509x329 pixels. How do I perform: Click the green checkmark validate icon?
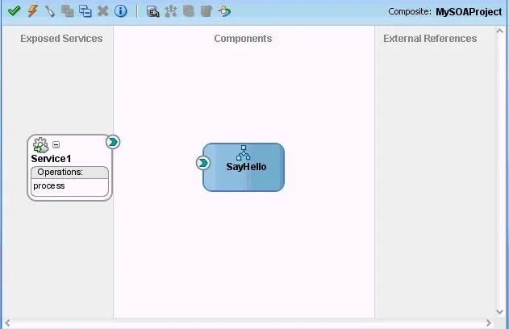pos(14,11)
